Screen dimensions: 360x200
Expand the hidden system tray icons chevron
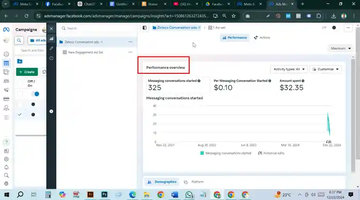pos(300,195)
